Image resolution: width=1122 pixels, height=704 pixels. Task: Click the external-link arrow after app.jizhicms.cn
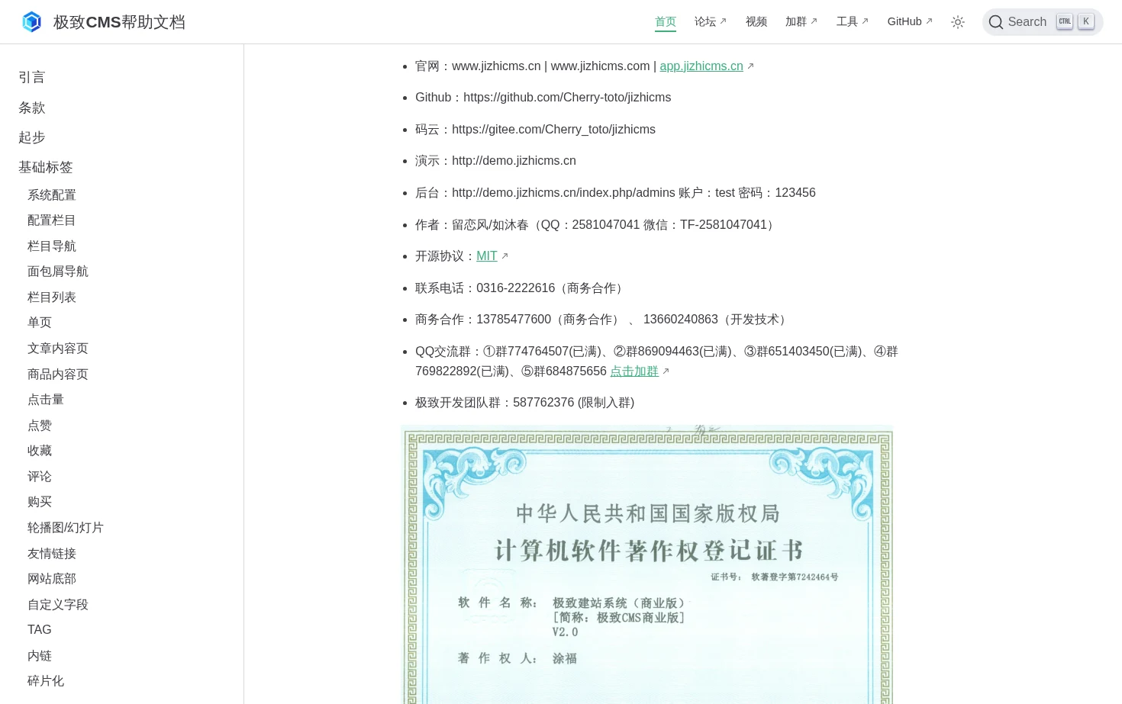pyautogui.click(x=750, y=66)
